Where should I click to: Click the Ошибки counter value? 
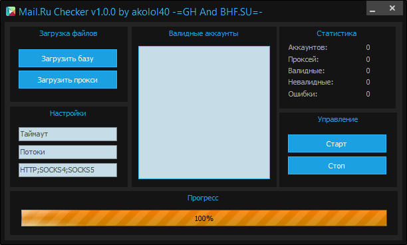coord(368,94)
